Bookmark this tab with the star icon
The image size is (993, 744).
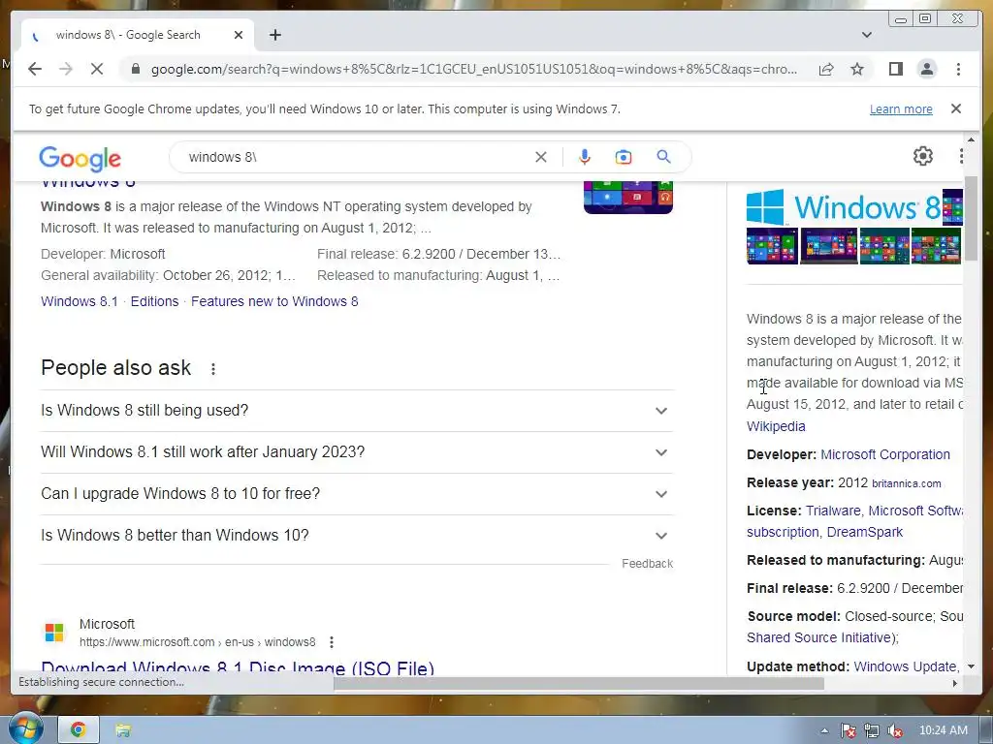[857, 69]
